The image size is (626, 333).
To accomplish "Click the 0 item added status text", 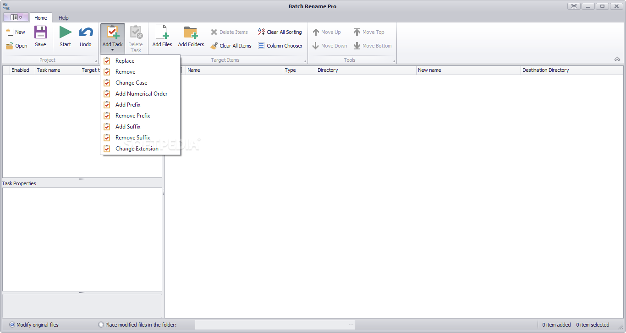I will pyautogui.click(x=556, y=325).
